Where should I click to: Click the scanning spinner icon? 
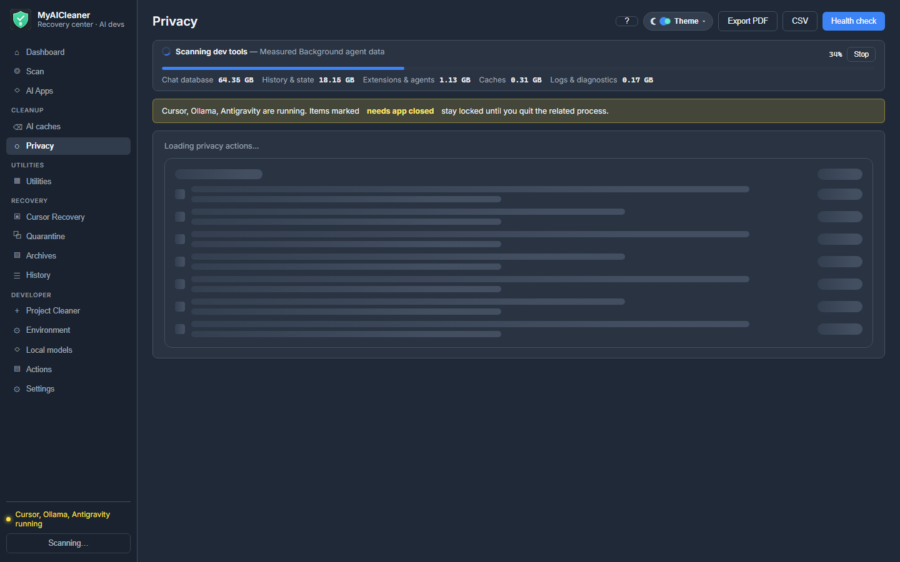tap(166, 52)
